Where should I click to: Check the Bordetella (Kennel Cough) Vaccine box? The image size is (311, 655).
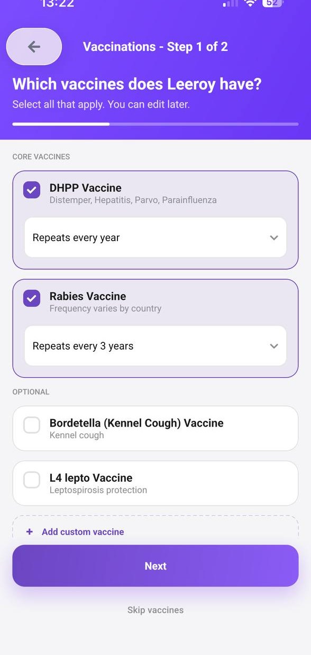tap(32, 425)
